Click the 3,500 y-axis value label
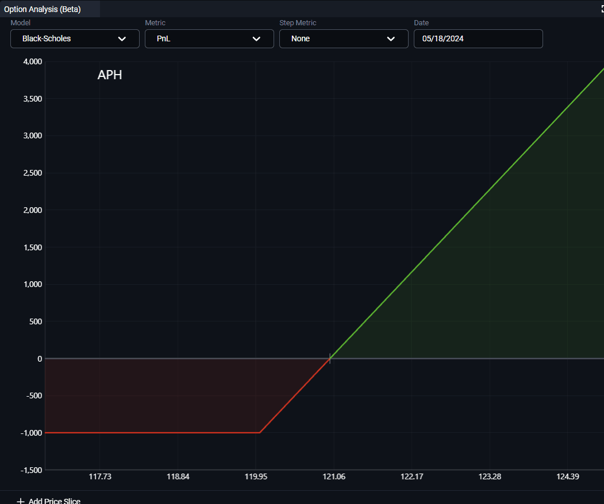604x504 pixels. pyautogui.click(x=33, y=99)
